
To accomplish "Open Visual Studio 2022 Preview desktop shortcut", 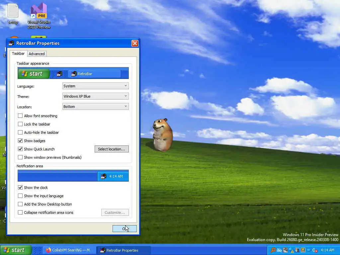I will point(39,16).
